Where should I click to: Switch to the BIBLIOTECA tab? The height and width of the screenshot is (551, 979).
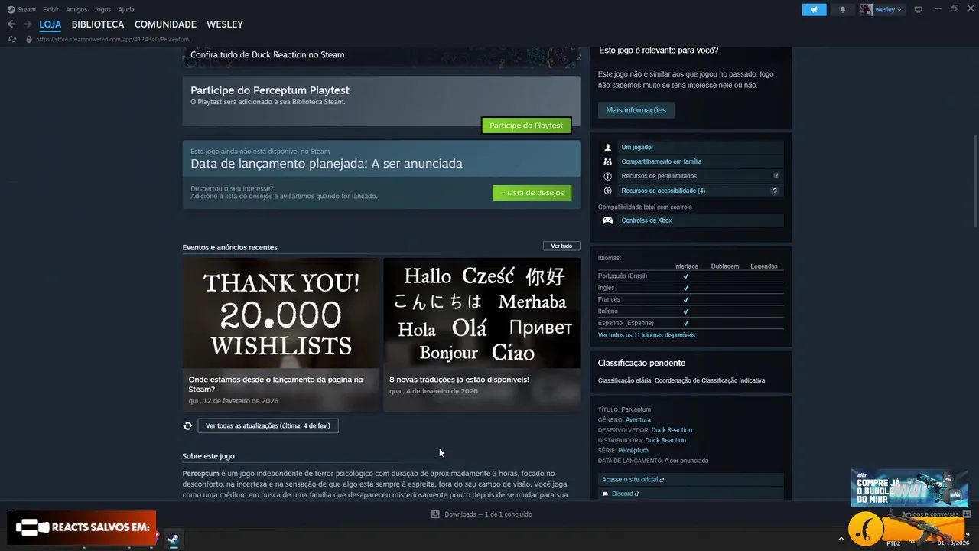(x=98, y=24)
